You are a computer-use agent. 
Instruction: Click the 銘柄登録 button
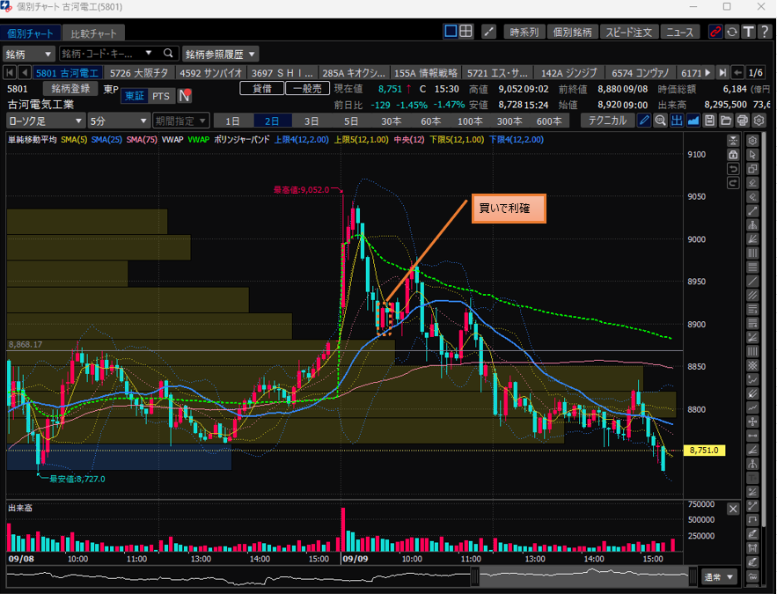[70, 88]
